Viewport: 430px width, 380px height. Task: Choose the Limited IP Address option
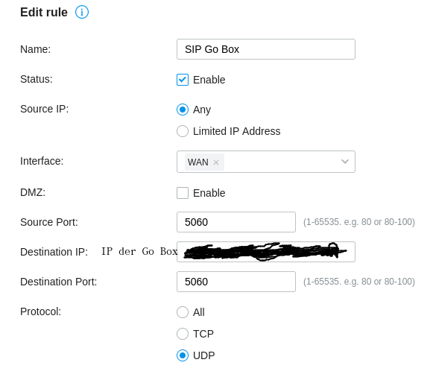coord(183,131)
